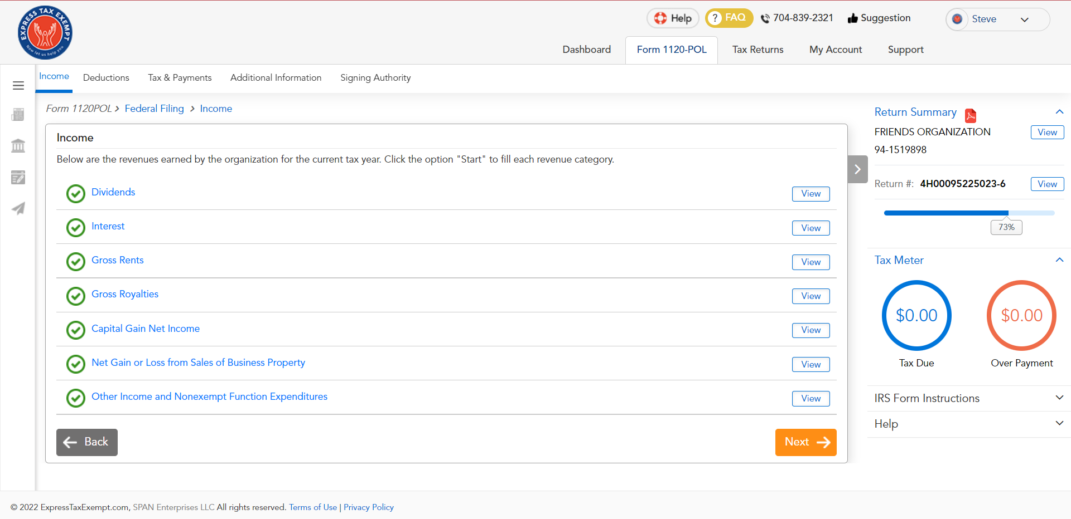This screenshot has height=519, width=1071.
Task: Open the Gross Royalties link
Action: pos(125,294)
